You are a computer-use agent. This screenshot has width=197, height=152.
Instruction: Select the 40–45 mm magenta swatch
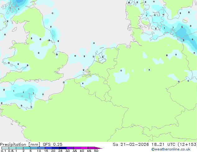point(84,148)
